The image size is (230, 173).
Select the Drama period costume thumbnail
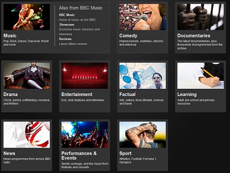27,75
